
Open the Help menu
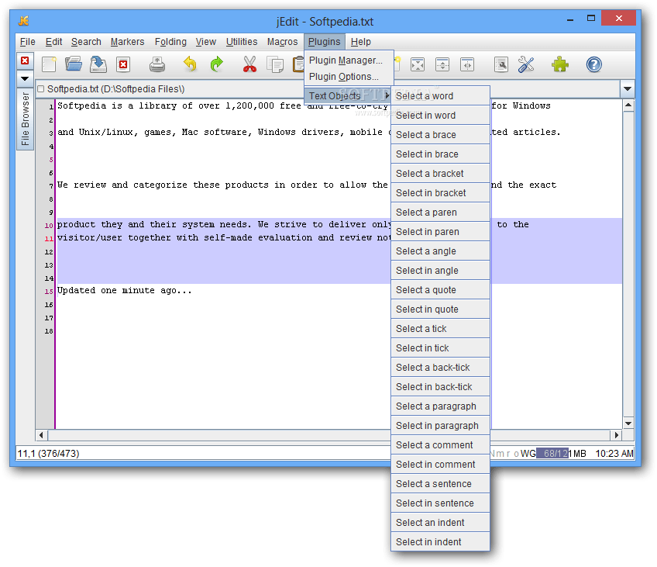361,42
